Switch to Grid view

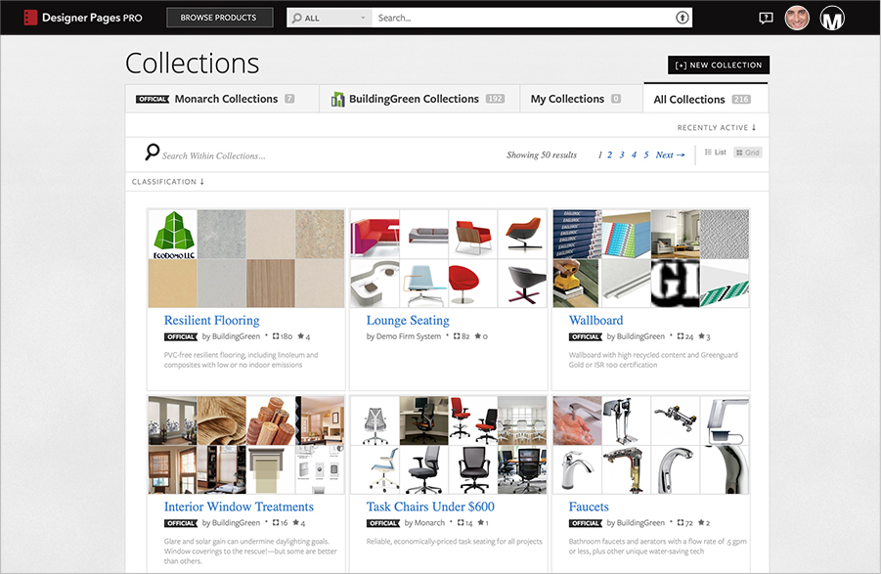point(748,153)
